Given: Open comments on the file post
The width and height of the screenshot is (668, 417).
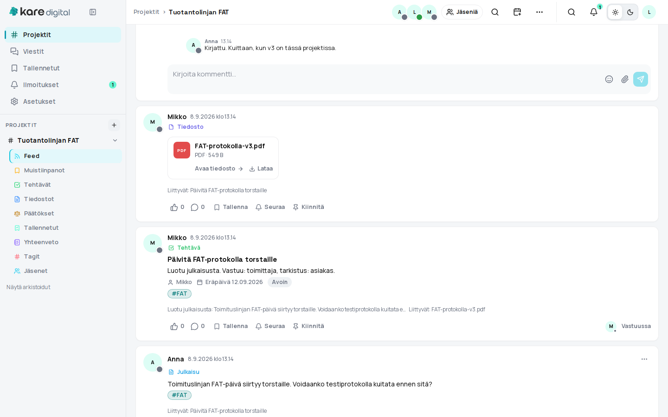Looking at the screenshot, I should click(198, 207).
